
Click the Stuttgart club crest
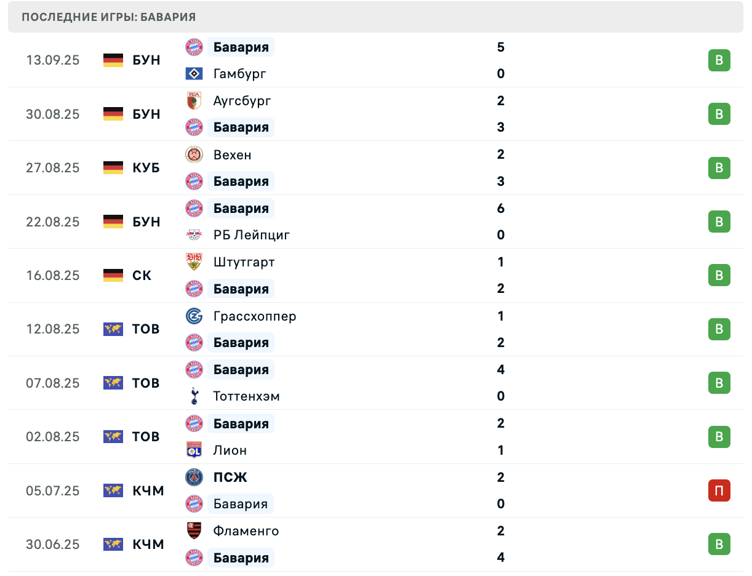[x=194, y=262]
